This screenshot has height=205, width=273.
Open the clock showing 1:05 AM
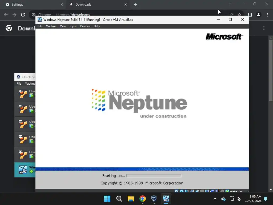253,199
